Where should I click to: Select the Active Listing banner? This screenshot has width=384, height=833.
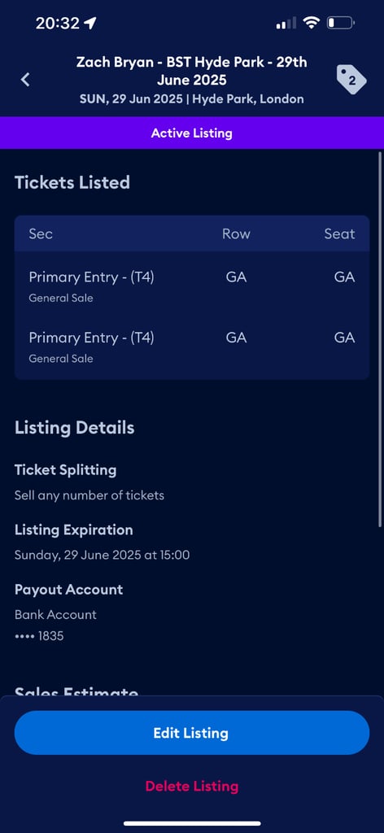[192, 133]
